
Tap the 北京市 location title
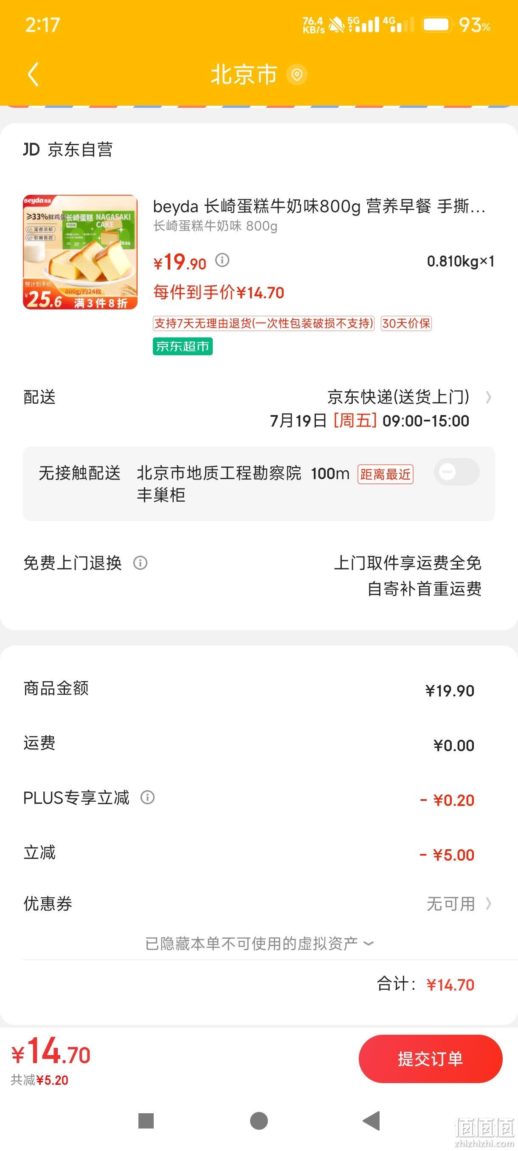[244, 74]
